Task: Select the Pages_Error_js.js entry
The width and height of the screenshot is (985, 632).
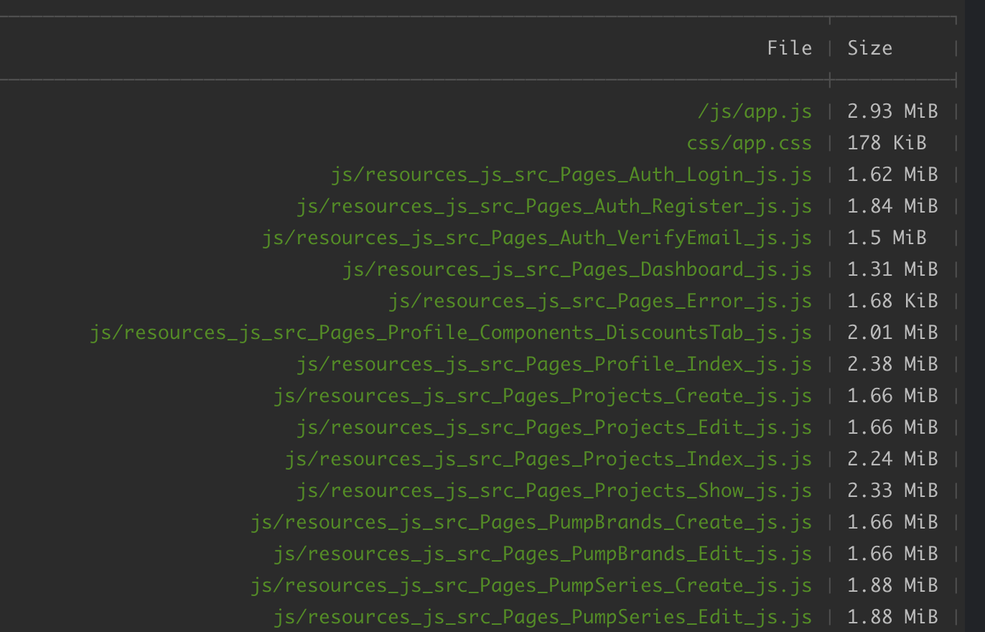Action: tap(599, 301)
